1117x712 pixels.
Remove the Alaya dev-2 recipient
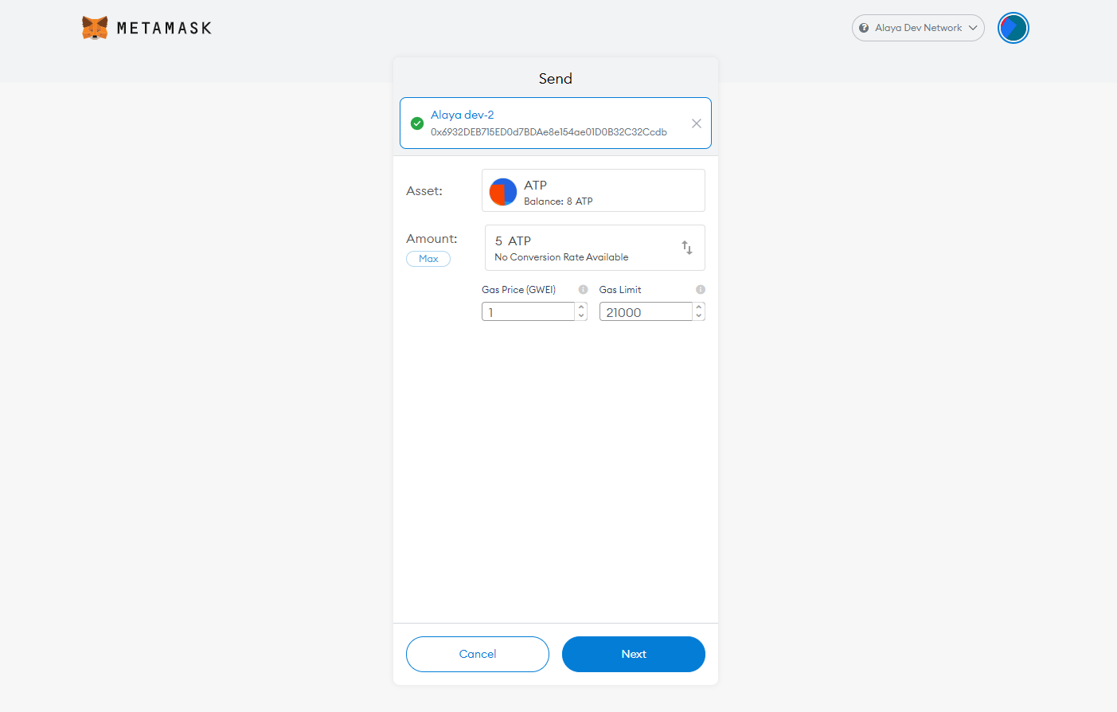[x=697, y=123]
